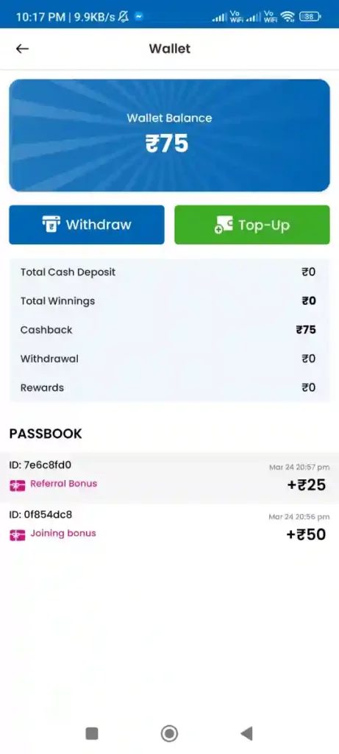Tap the muted bell icon in status bar

click(x=124, y=17)
